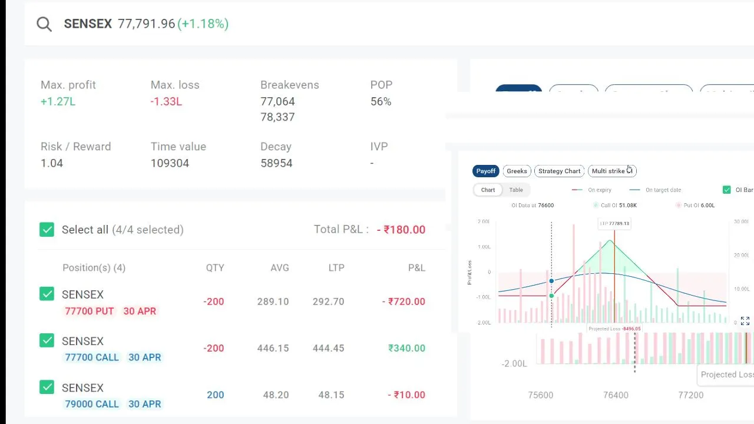This screenshot has width=754, height=424.
Task: Click the QTY column header
Action: 215,267
